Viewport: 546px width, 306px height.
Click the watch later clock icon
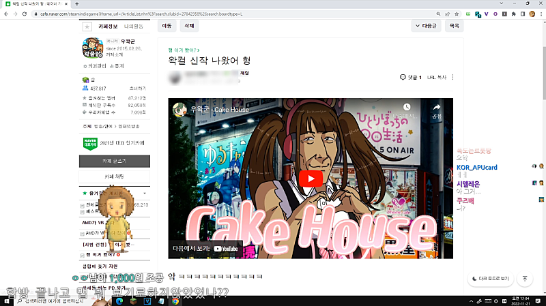407,107
